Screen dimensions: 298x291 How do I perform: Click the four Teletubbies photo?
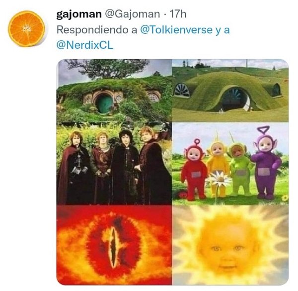tap(230, 164)
